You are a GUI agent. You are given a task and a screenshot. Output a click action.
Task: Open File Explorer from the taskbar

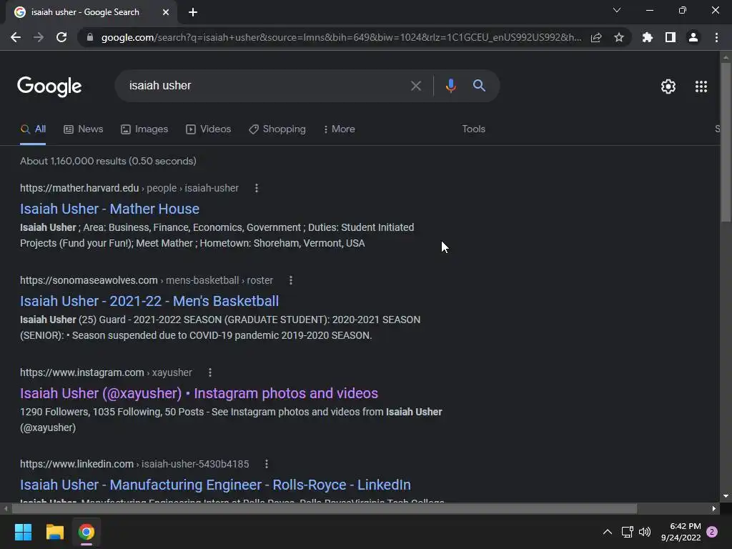pyautogui.click(x=54, y=532)
